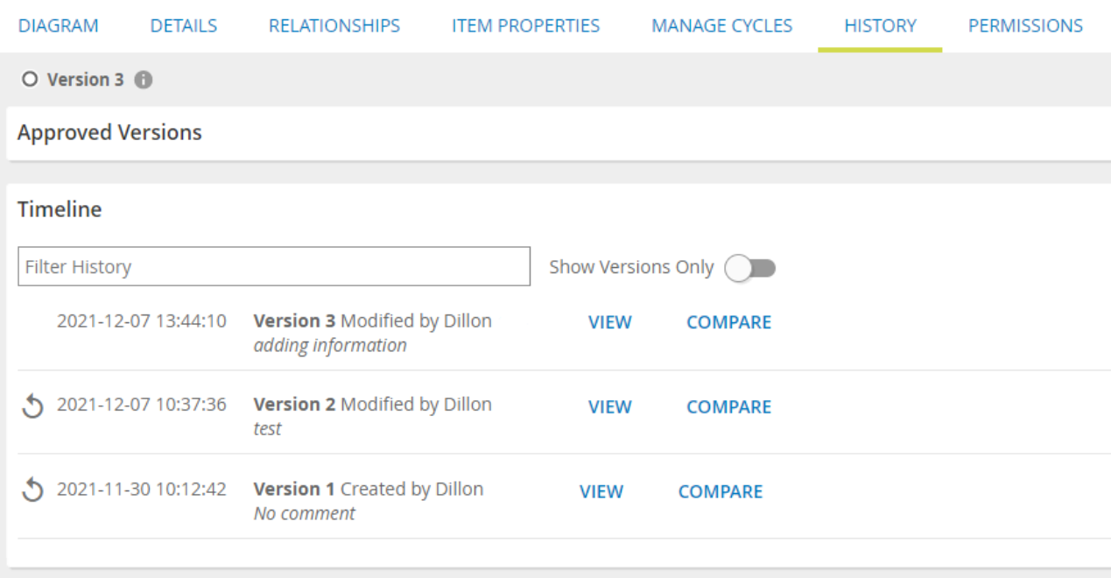Toggle the Show Versions Only switch

750,268
